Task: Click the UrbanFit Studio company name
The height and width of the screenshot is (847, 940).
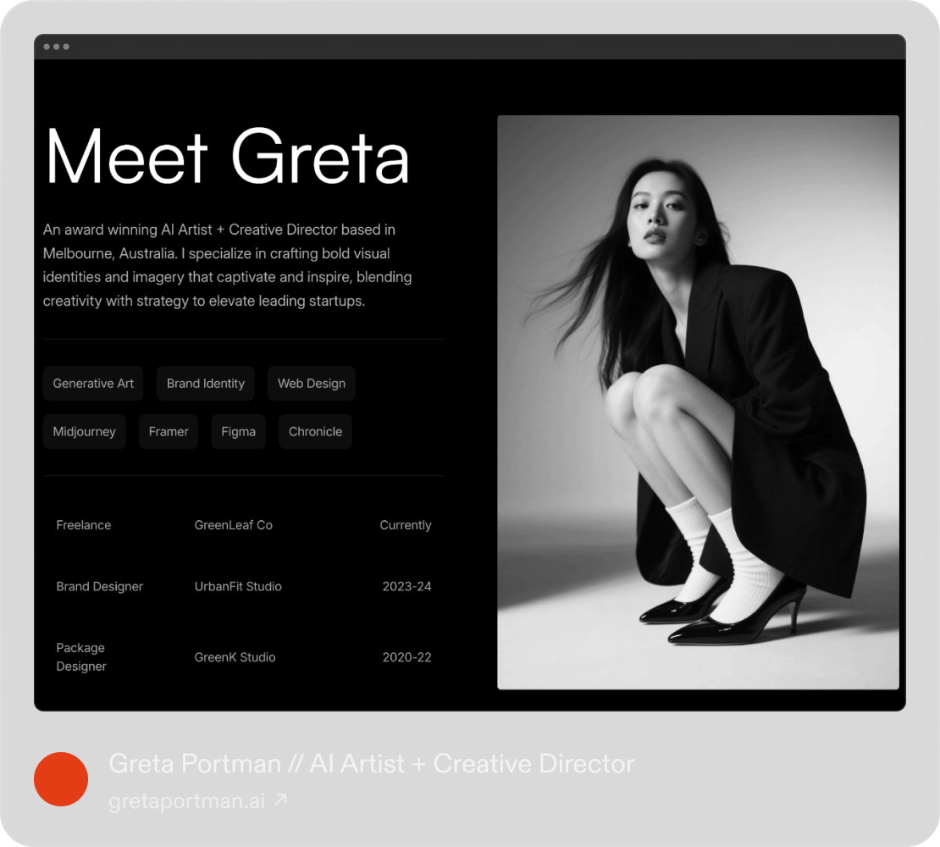Action: click(238, 586)
